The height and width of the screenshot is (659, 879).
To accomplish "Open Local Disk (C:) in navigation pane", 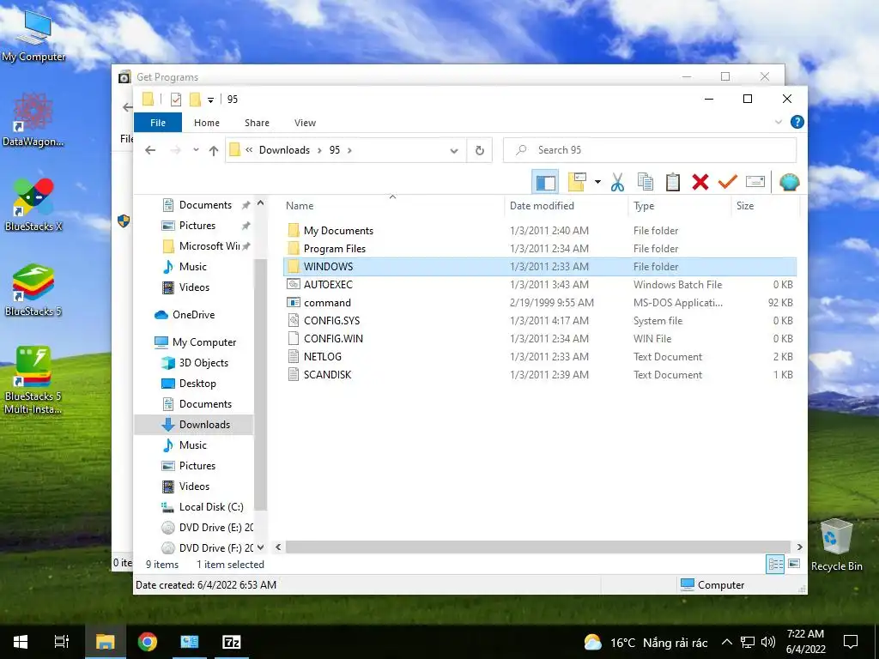I will tap(211, 507).
